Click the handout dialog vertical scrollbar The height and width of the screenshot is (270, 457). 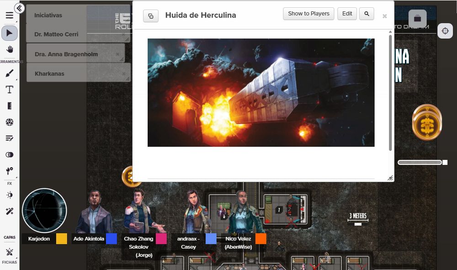(x=390, y=93)
